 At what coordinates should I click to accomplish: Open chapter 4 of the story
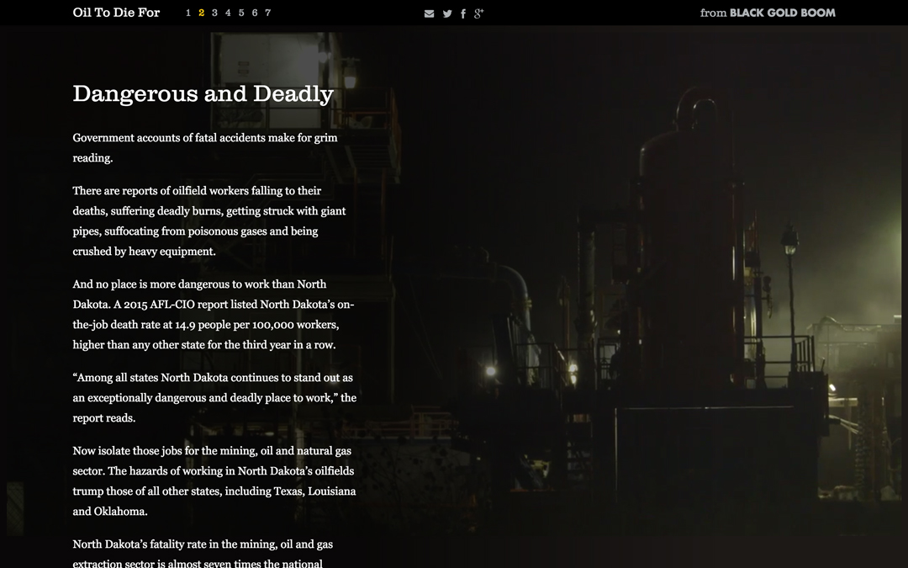click(228, 13)
